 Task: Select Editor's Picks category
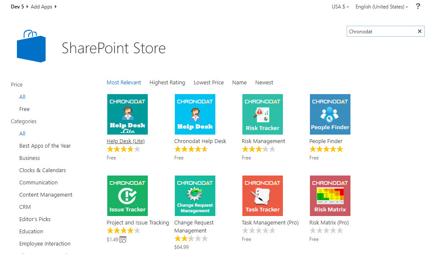[x=35, y=219]
